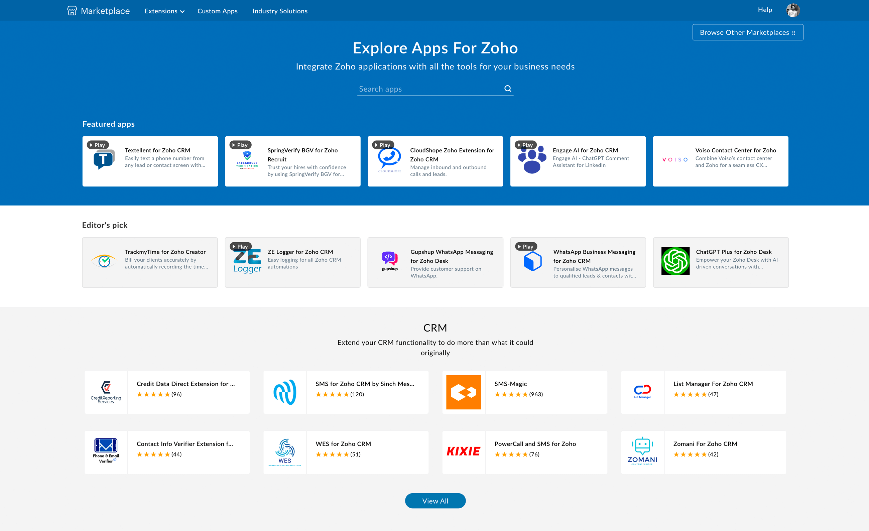Viewport: 869px width, 531px height.
Task: Expand the Extensions dropdown
Action: pos(164,11)
